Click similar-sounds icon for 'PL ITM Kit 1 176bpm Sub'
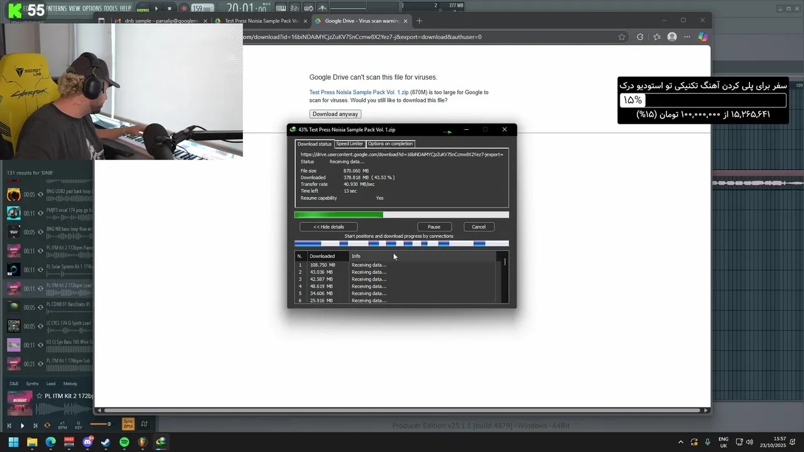804x452 pixels. 41,364
